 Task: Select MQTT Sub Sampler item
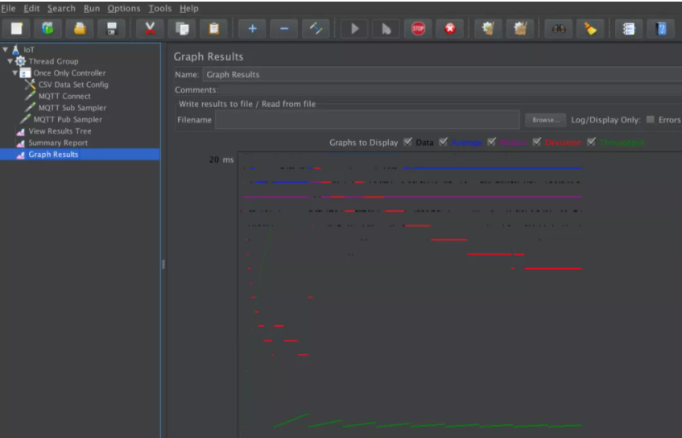click(72, 108)
